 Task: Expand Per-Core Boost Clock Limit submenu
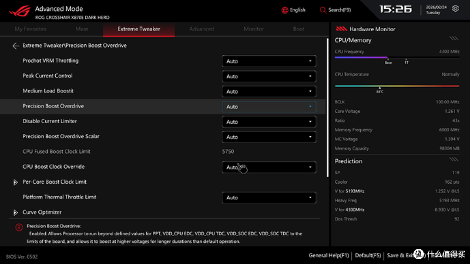pyautogui.click(x=15, y=182)
